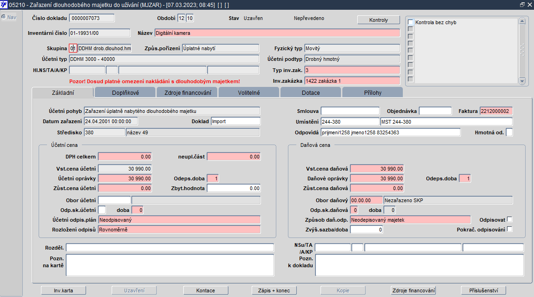Click the bottom Zdroje financování button
Screen dimensions: 534x297
point(414,290)
